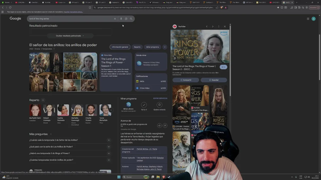Expand more tabs chevron beside Mirar programa
This screenshot has width=321, height=180.
coord(165,47)
